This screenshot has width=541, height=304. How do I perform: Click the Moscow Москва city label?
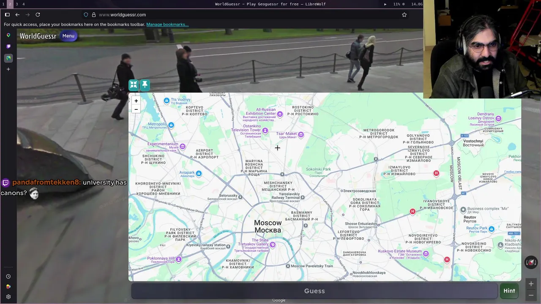pyautogui.click(x=268, y=226)
